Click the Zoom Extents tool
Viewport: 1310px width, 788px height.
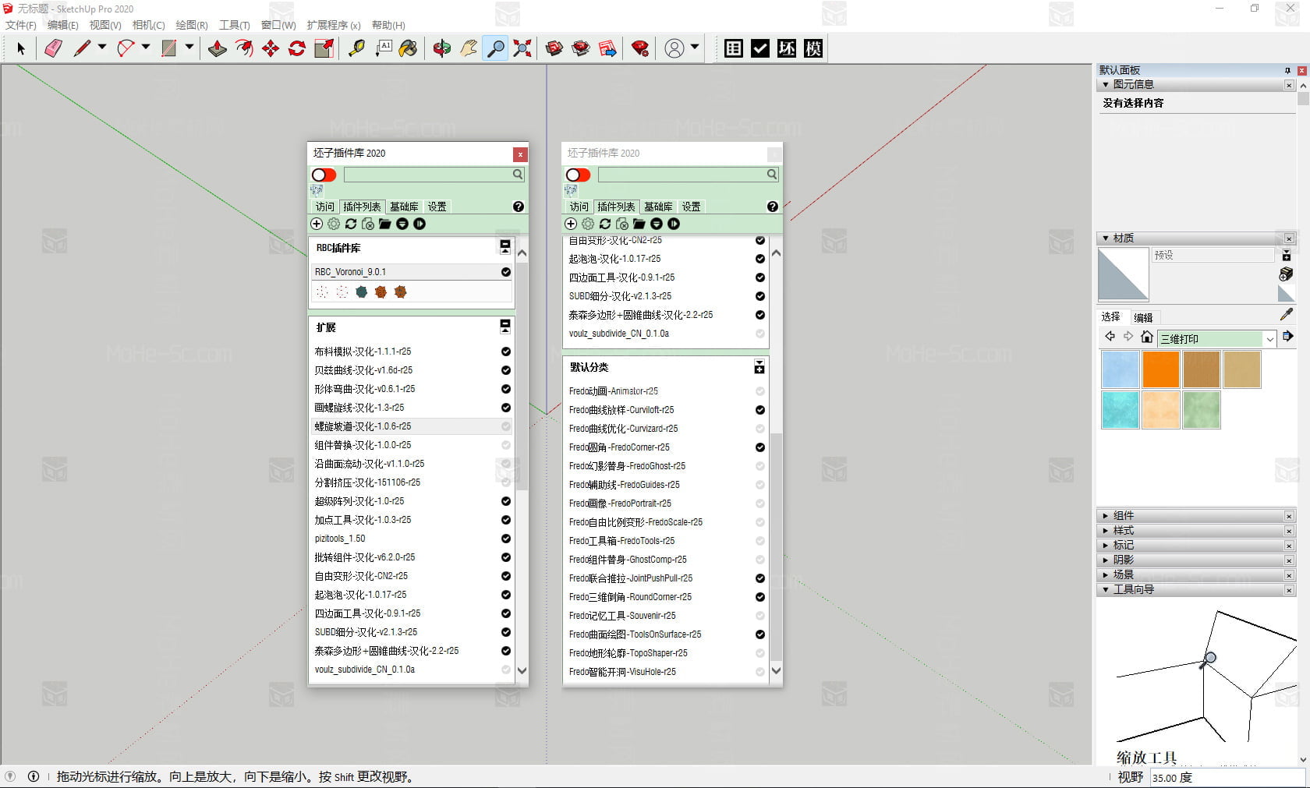point(522,48)
